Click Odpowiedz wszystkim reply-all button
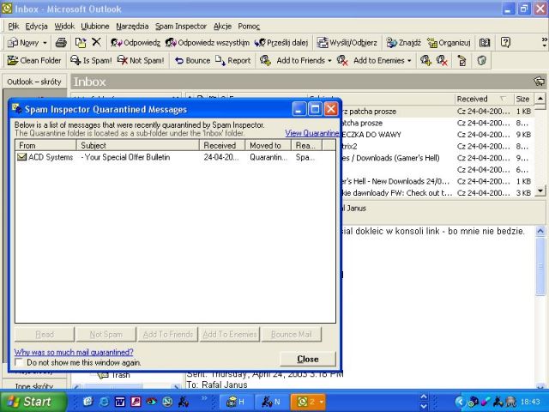This screenshot has height=412, width=549. pyautogui.click(x=208, y=43)
